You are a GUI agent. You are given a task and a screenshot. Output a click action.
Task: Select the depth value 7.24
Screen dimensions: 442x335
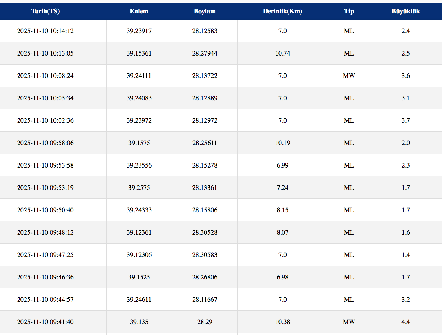282,188
